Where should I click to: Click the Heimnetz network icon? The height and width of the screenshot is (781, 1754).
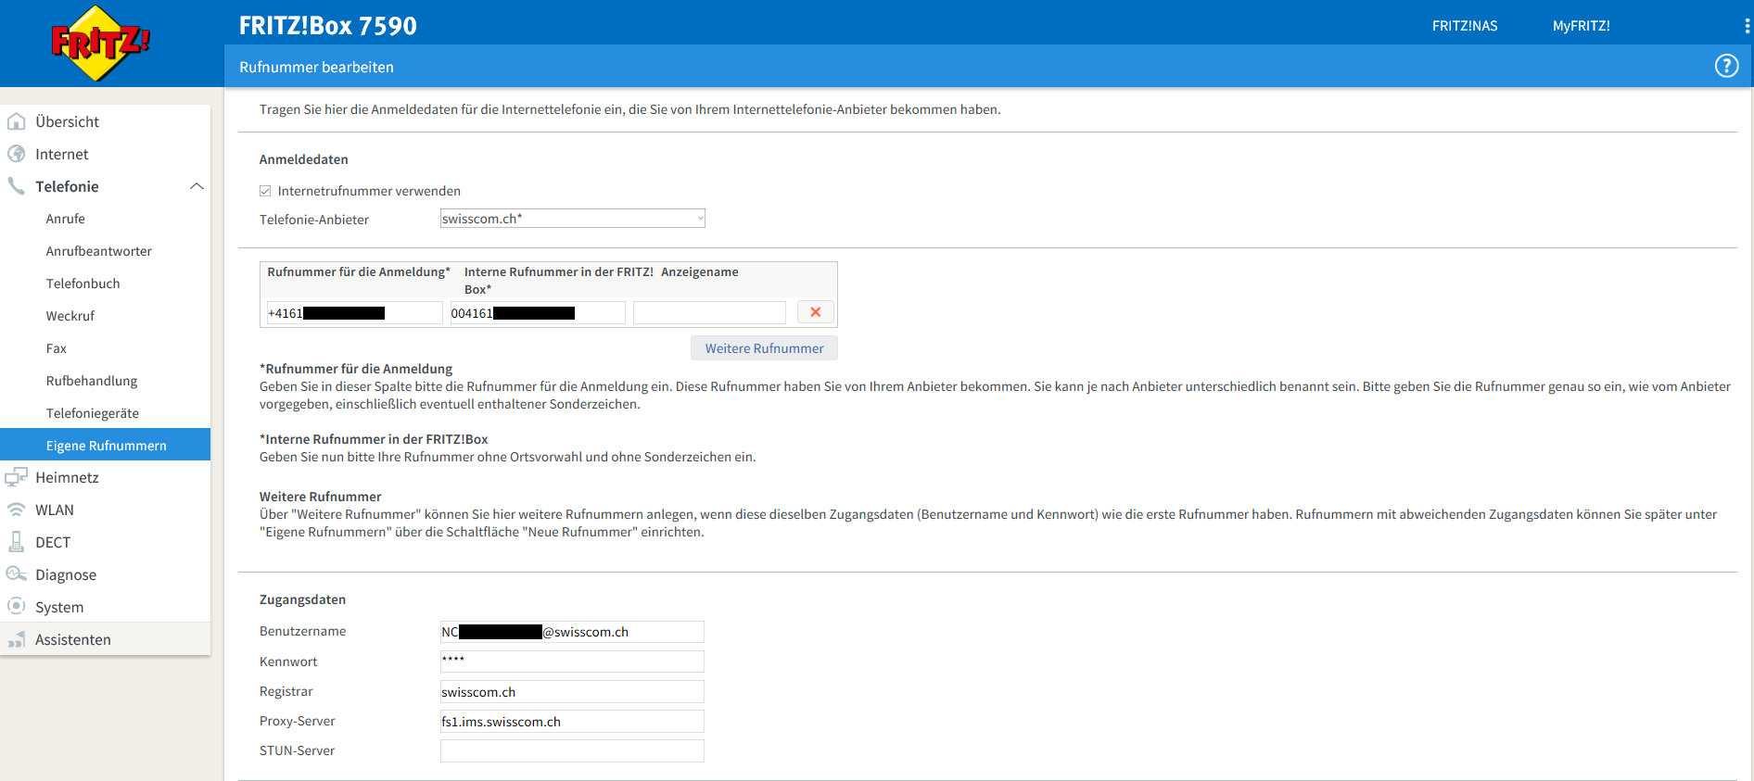[16, 477]
